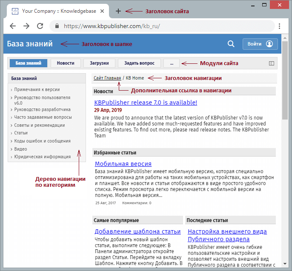292x271 pixels.
Task: Open category Часто задаваемые вопросы
Action: coord(43,117)
